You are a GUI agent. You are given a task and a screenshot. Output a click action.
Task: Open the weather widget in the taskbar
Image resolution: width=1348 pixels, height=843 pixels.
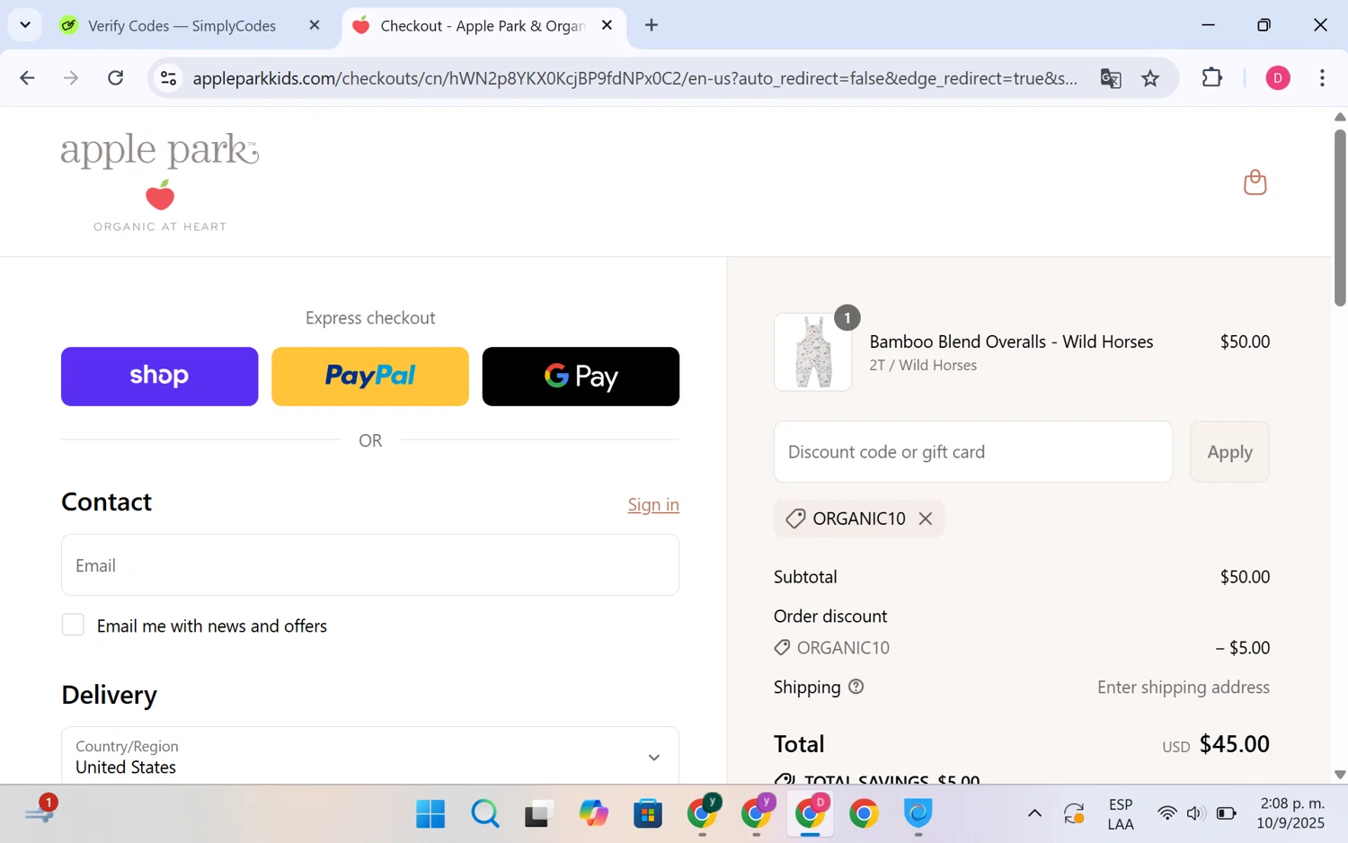click(40, 812)
